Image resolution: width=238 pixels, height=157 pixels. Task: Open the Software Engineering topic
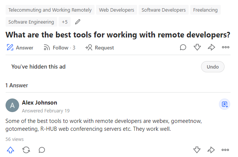[31, 22]
